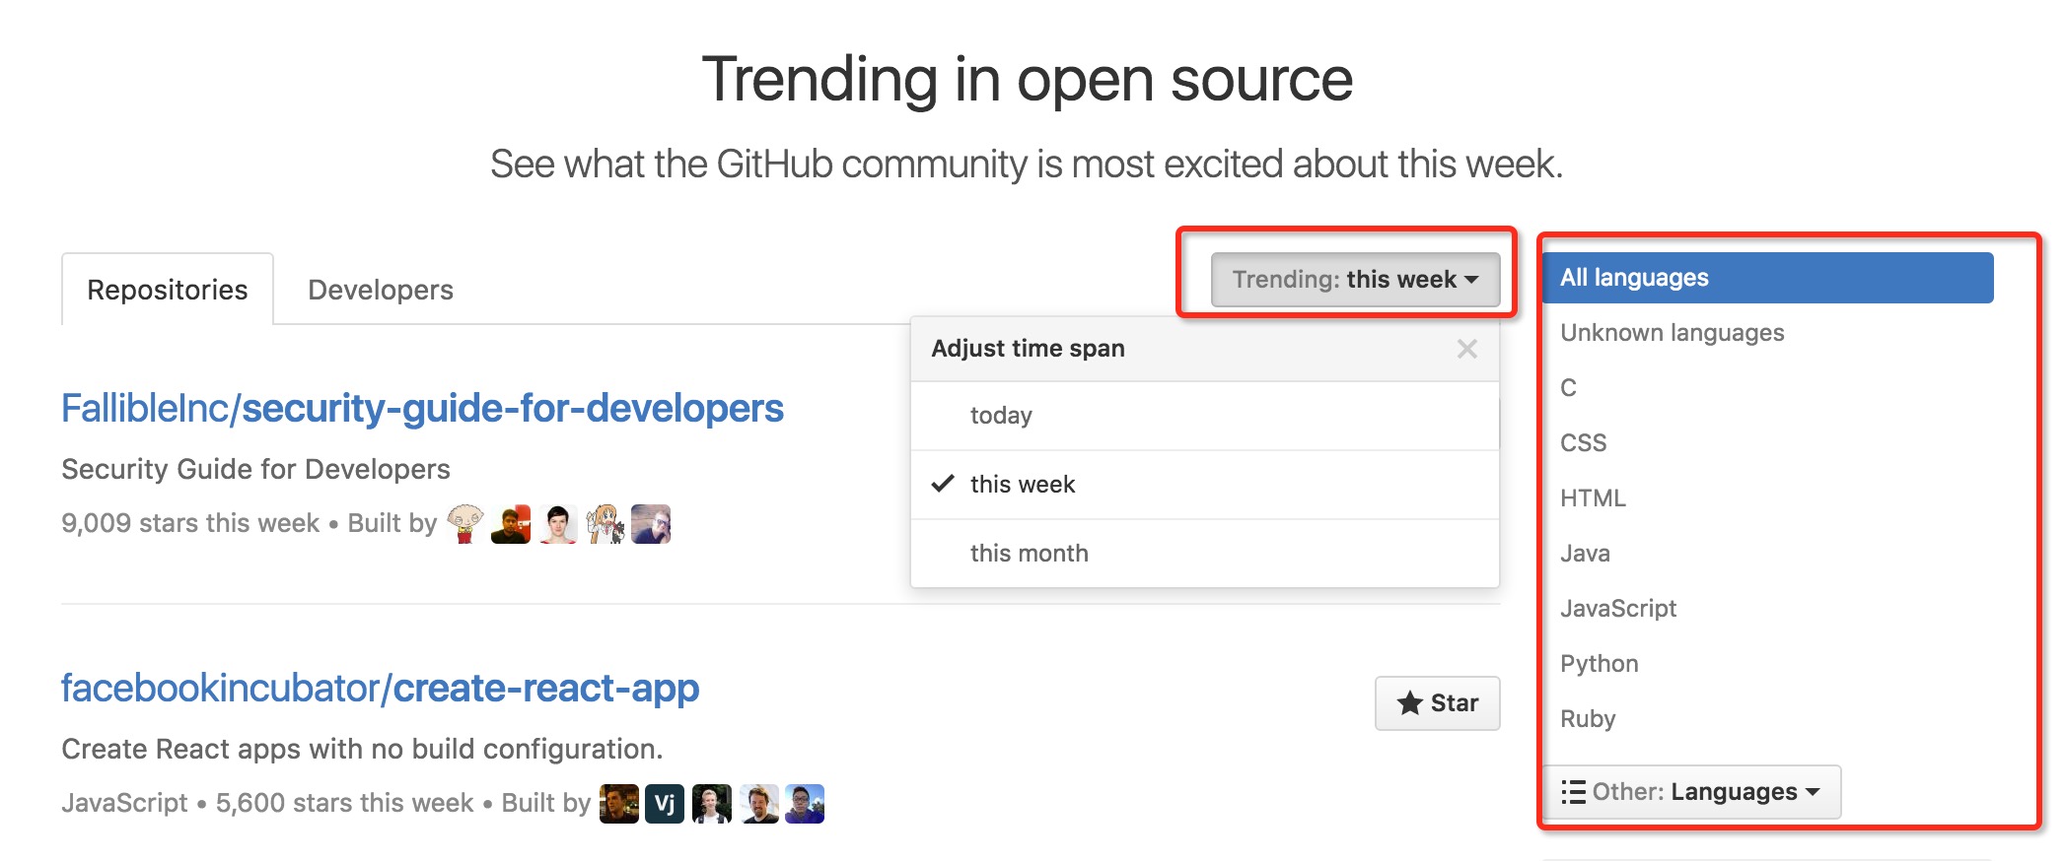2065x861 pixels.
Task: Click last contributor avatar of create-react-app
Action: pos(805,804)
